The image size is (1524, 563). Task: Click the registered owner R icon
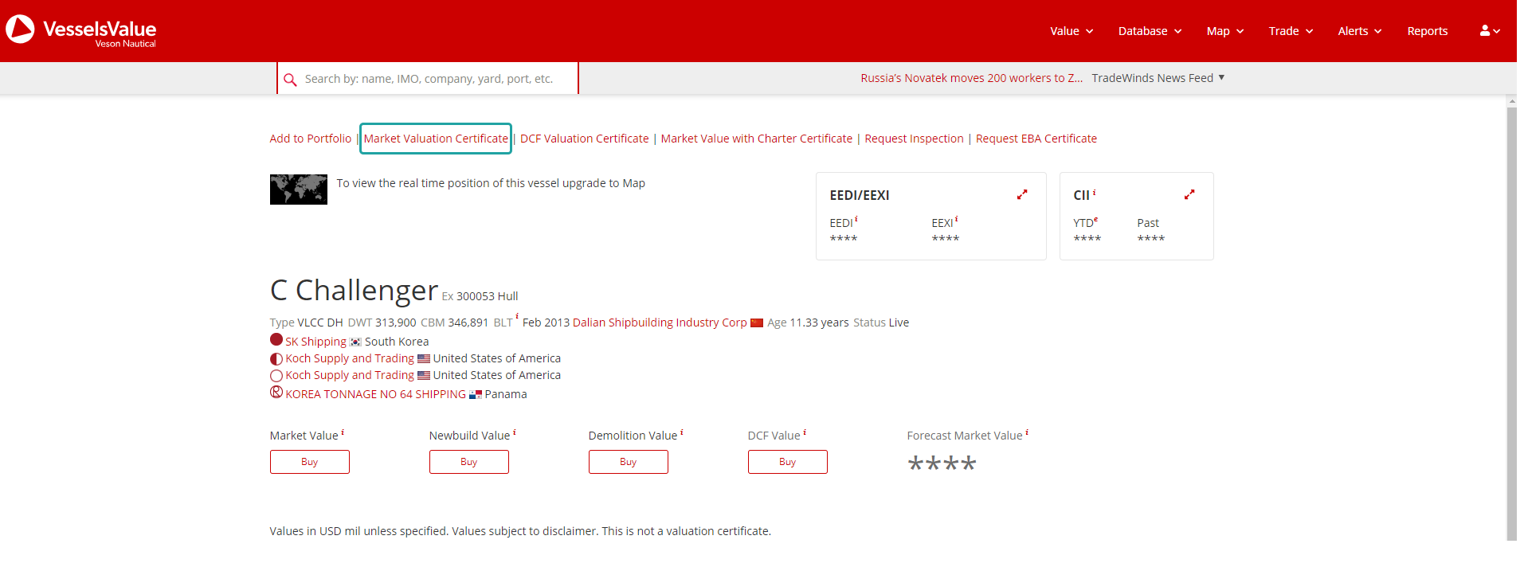tap(276, 392)
